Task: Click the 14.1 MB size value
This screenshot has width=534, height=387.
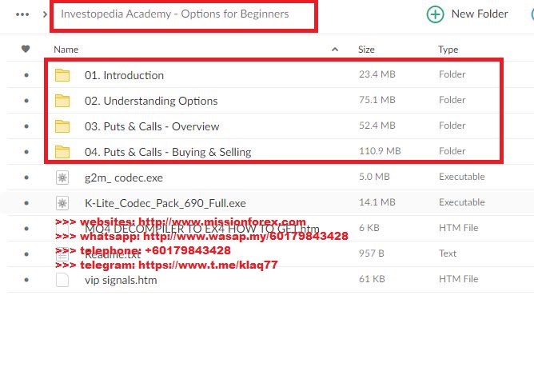Action: coord(377,202)
